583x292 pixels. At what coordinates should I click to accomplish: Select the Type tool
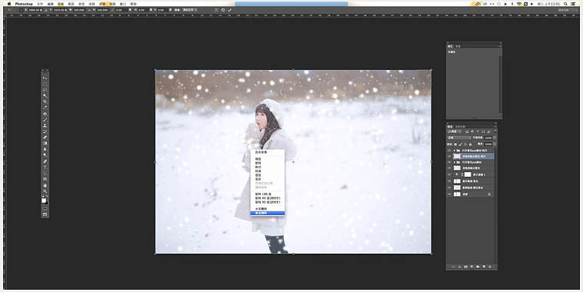click(45, 168)
